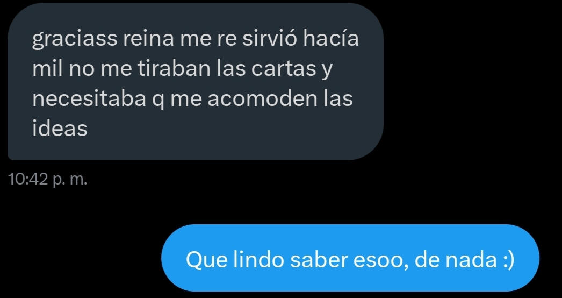Click the letter "q" in the third line

point(158,101)
